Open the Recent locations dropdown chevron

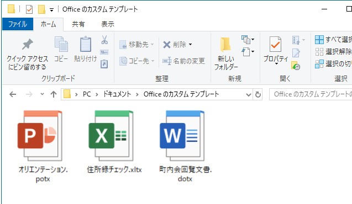pos(42,94)
